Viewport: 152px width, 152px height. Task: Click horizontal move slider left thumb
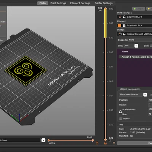coord(48,140)
